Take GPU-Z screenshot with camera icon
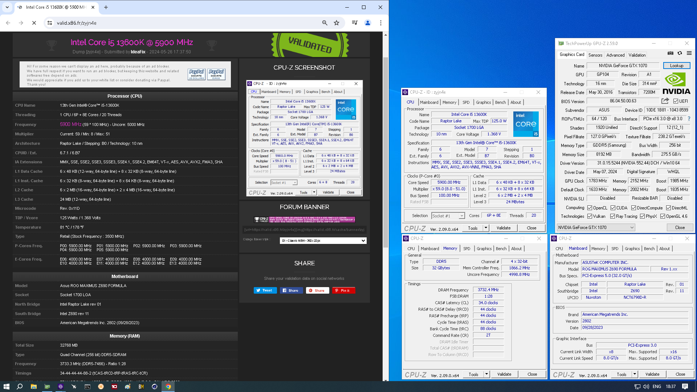Screen dimensions: 697x392 670,53
